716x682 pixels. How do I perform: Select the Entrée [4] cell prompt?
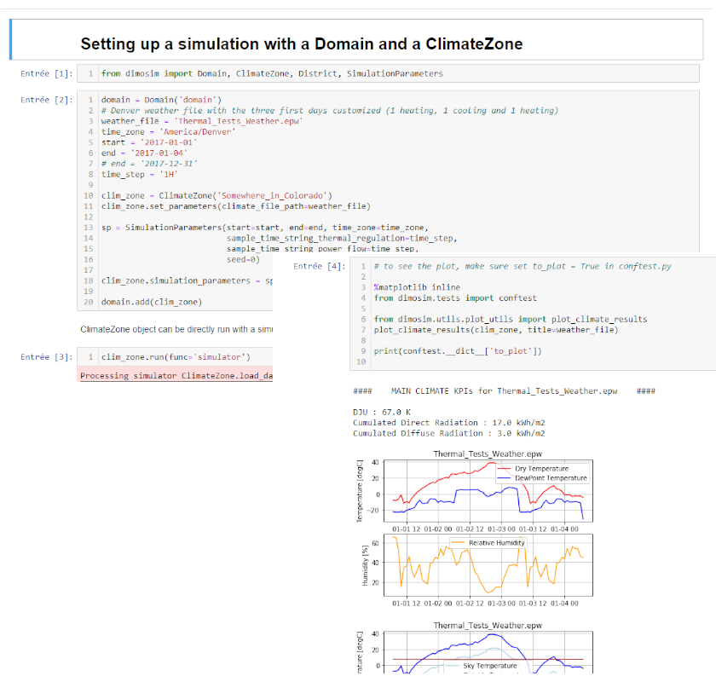tap(319, 267)
